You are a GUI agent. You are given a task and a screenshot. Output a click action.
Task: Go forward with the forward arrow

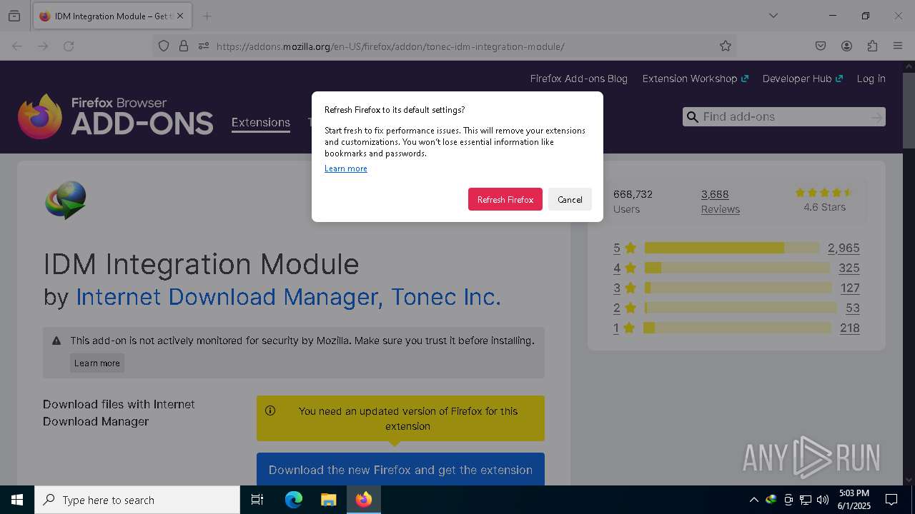[x=43, y=46]
